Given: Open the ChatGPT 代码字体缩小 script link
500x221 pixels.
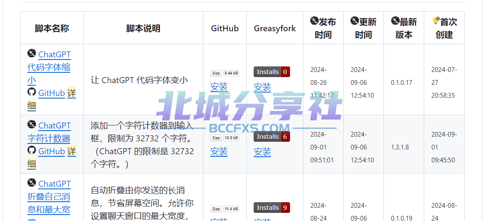Looking at the screenshot, I should pos(49,67).
